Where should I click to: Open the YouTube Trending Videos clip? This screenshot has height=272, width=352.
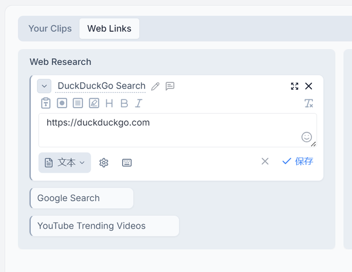[x=105, y=226]
